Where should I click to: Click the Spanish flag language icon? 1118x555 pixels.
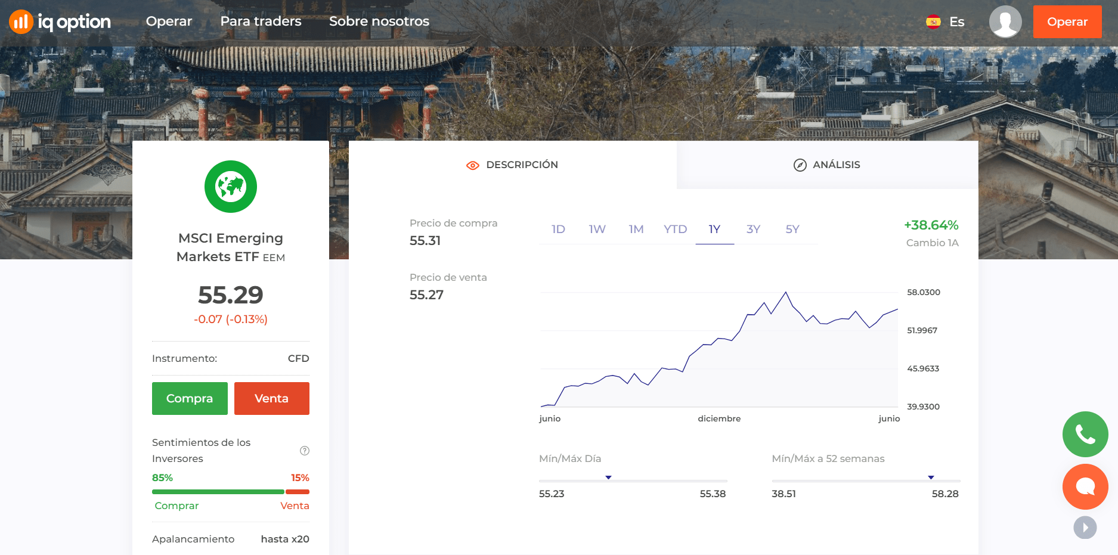[x=933, y=22]
